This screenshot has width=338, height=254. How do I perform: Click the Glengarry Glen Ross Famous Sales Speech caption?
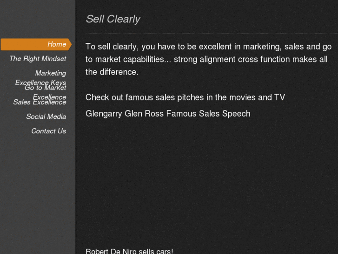pos(168,114)
